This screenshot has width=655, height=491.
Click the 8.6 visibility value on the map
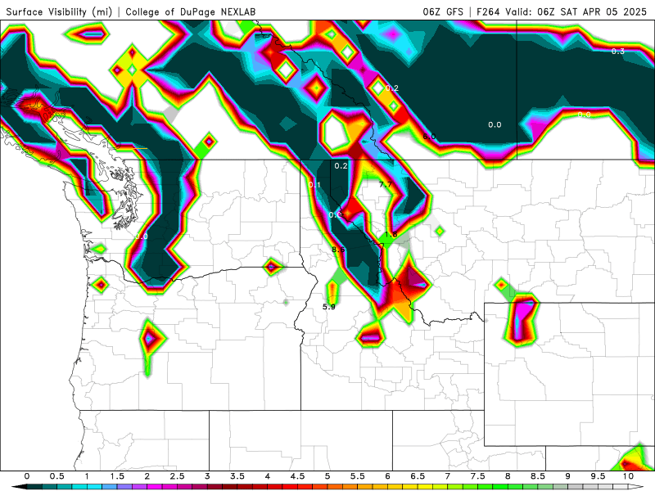pos(338,250)
